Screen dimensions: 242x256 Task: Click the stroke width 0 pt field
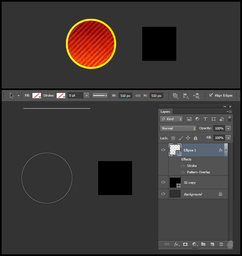click(75, 96)
